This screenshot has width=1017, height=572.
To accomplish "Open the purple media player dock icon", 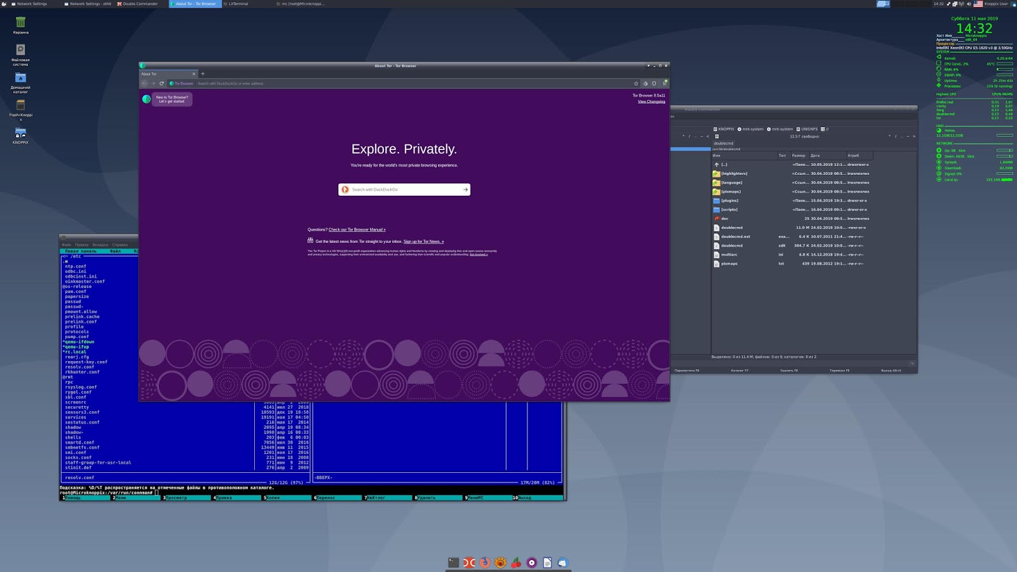I will [531, 562].
